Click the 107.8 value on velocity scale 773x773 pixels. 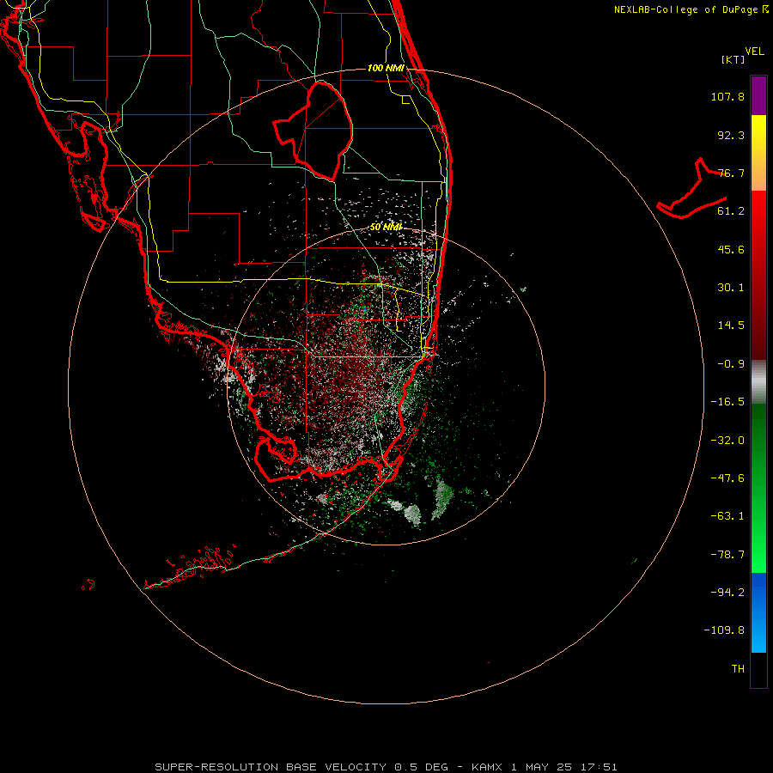[727, 96]
